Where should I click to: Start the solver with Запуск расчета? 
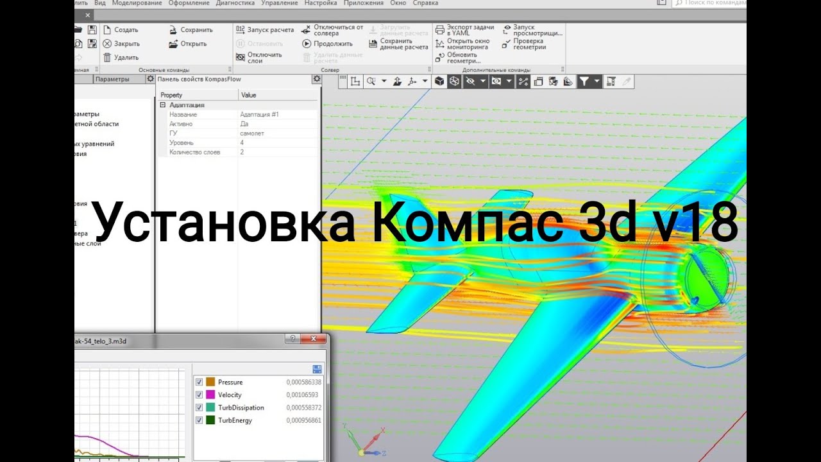[x=265, y=30]
